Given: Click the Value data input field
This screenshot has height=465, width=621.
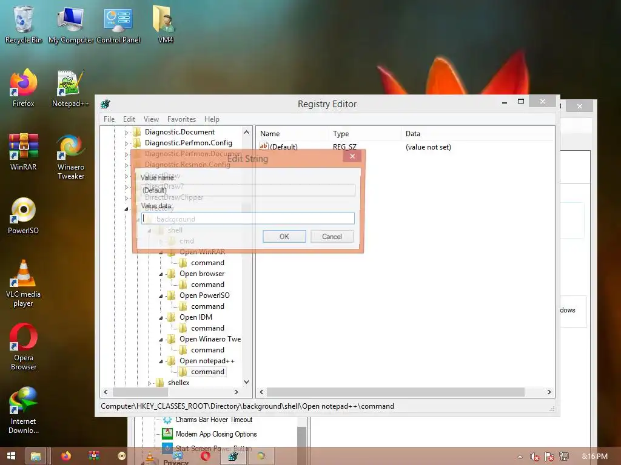Looking at the screenshot, I should [248, 218].
